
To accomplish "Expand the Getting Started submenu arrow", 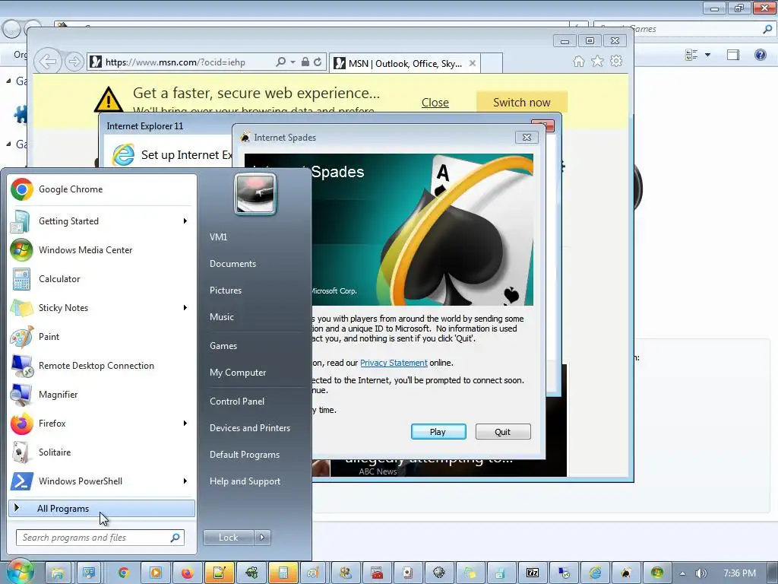I will click(185, 221).
